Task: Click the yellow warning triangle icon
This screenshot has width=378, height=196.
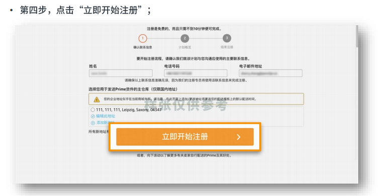Action: (97, 100)
